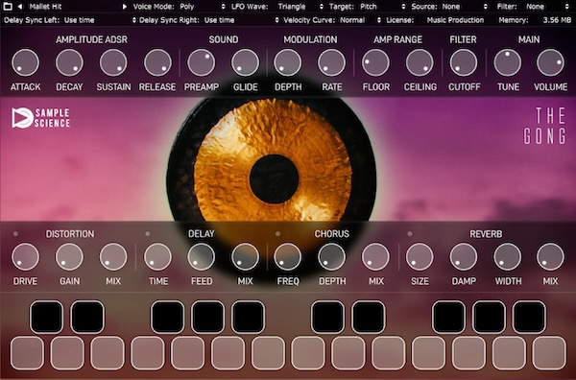Viewport: 576px width, 380px height.
Task: Click the Chorus Freq knob
Action: coord(288,257)
